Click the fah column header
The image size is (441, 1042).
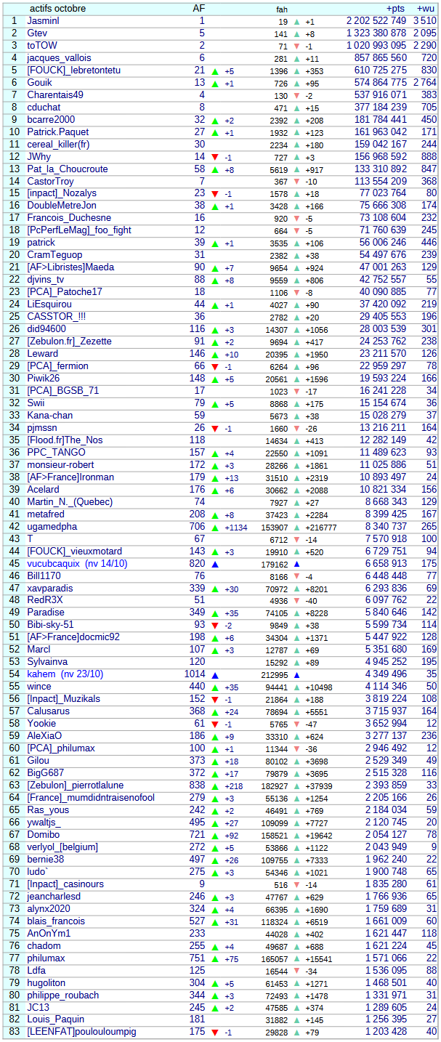[282, 9]
